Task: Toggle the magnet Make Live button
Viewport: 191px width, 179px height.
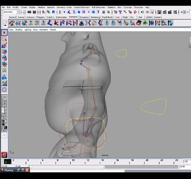Action: (x=135, y=12)
